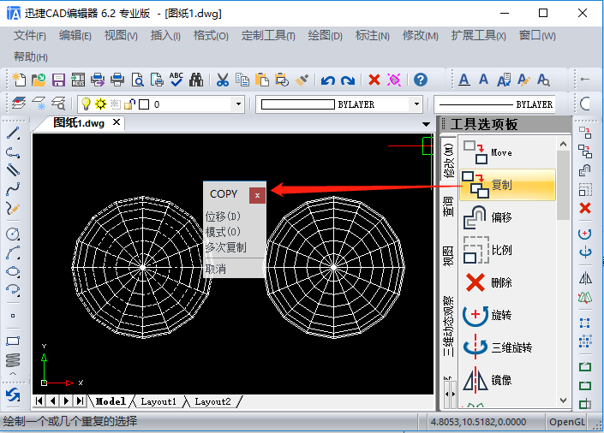Click the red X Erase icon in right toolbar
Image resolution: width=604 pixels, height=433 pixels.
click(x=585, y=208)
